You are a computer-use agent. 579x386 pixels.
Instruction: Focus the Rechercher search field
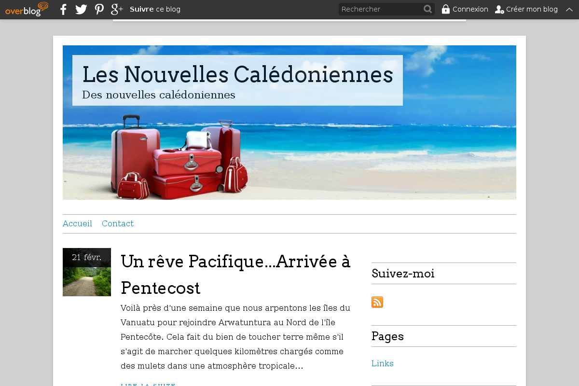[380, 9]
